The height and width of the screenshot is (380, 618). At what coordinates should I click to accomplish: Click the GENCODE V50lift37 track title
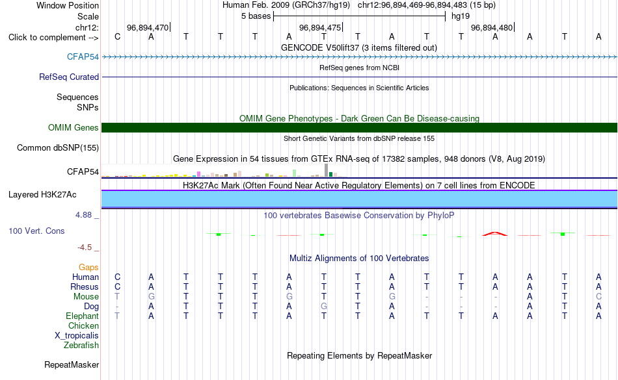coord(358,47)
